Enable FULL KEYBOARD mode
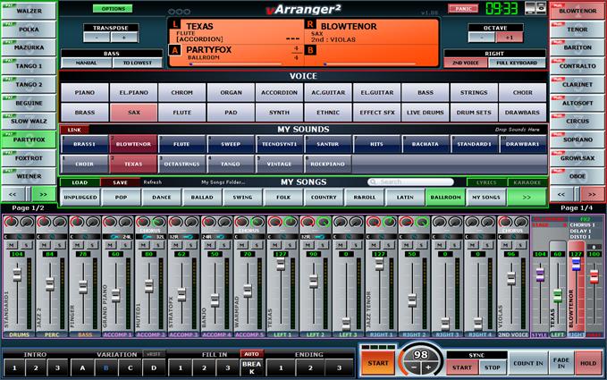 (515, 63)
